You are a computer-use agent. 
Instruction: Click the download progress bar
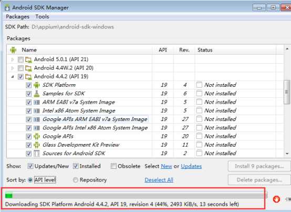pyautogui.click(x=136, y=196)
